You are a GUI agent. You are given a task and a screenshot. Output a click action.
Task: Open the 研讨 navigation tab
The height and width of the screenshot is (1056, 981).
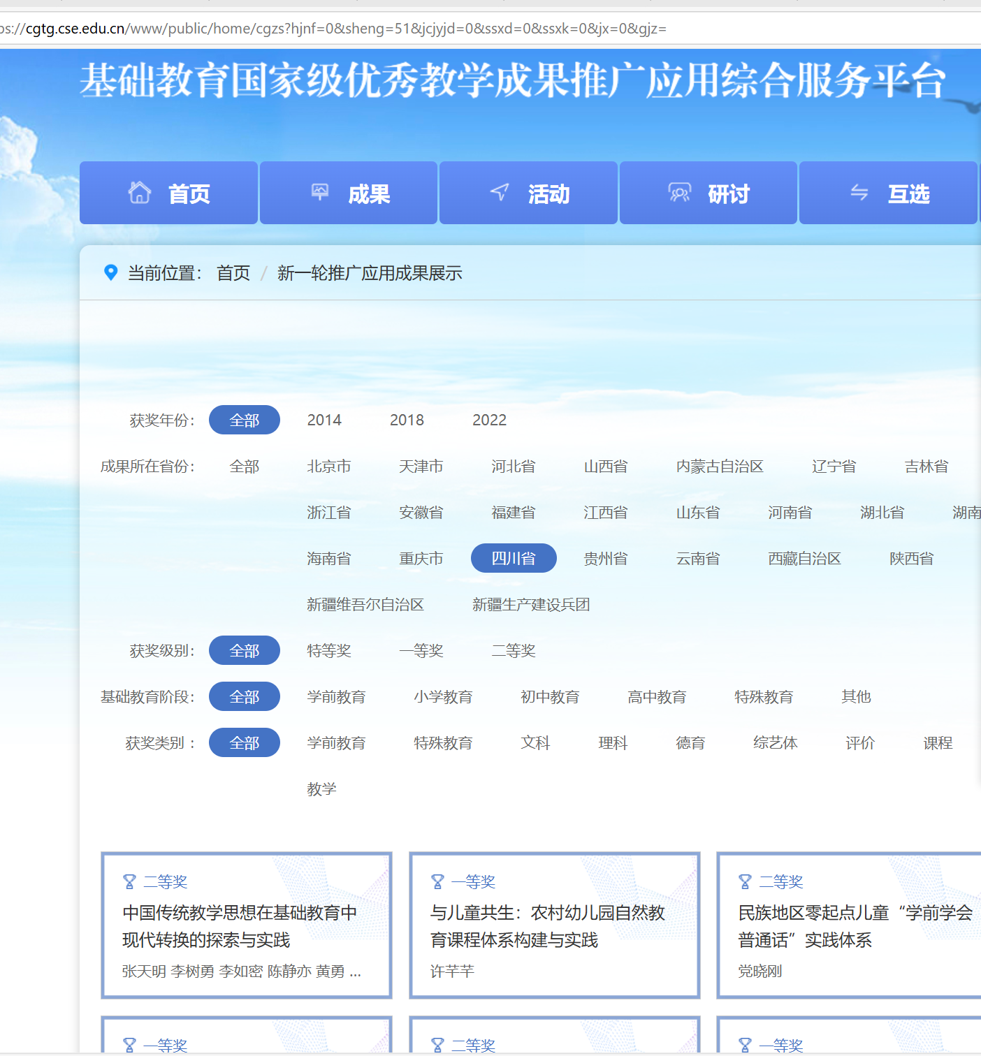[708, 193]
